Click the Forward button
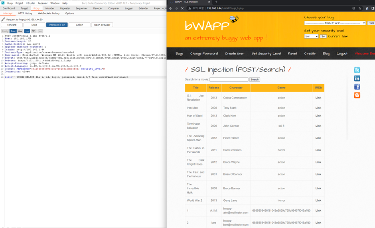The width and height of the screenshot is (375, 228). 12,25
